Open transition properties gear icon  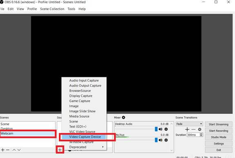click(x=199, y=129)
